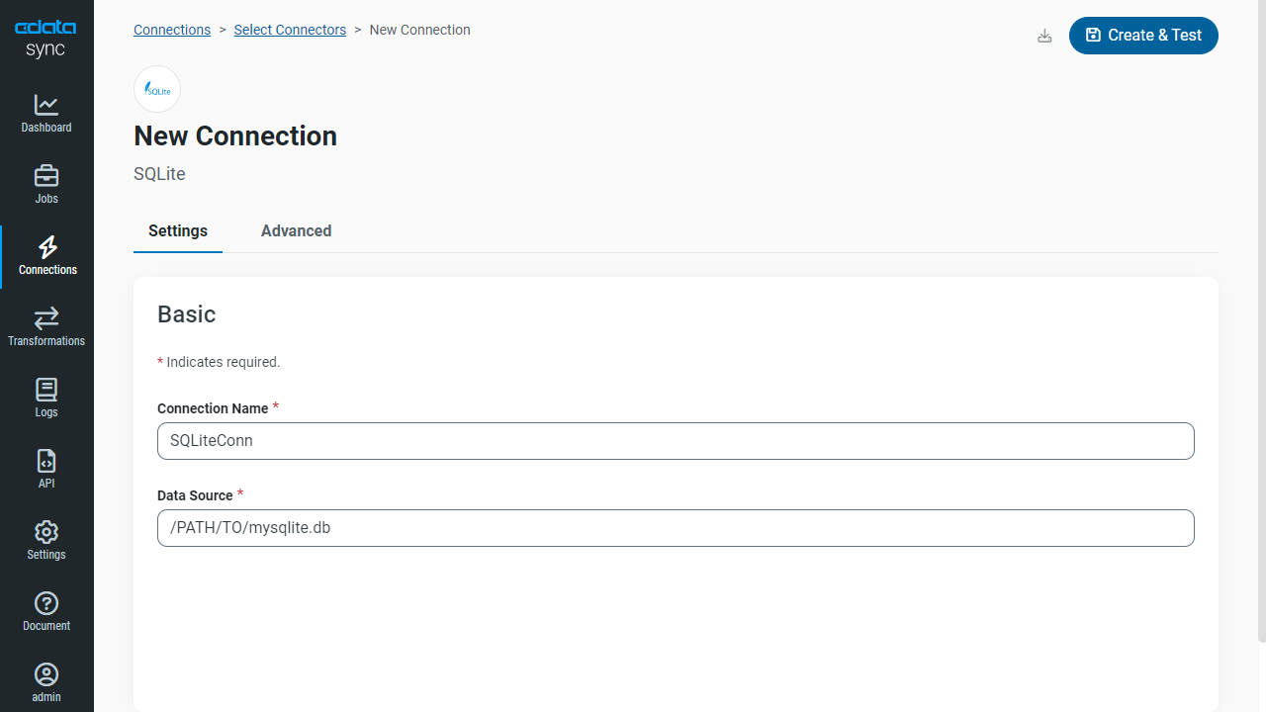Click the admin user profile icon

coord(46,674)
